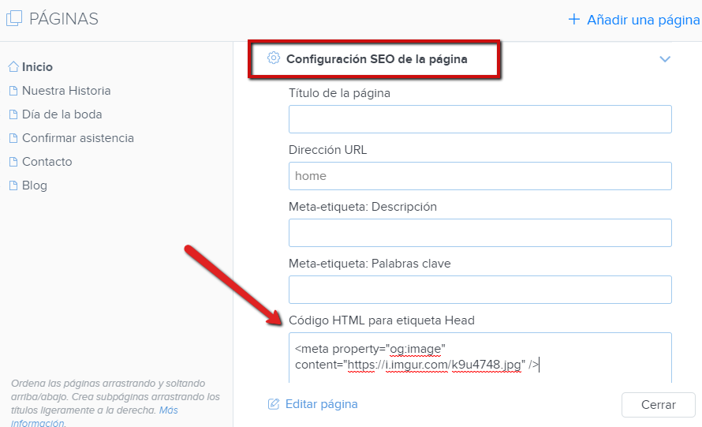Click the page icon beside Confirmar asistencia
Viewport: 702px width, 427px height.
click(x=13, y=138)
